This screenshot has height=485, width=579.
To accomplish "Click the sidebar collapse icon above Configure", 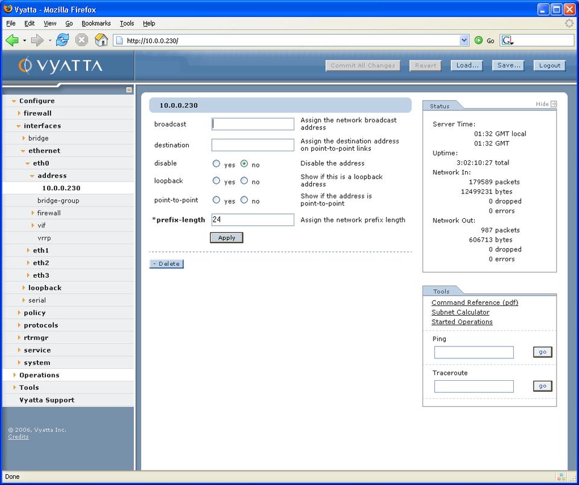I will (128, 90).
